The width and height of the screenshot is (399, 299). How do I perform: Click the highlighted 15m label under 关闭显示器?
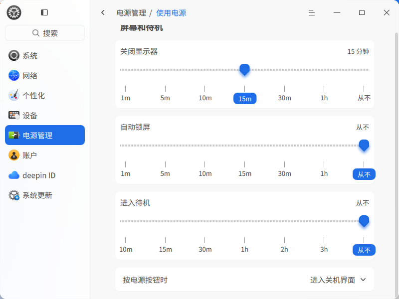[x=245, y=98]
